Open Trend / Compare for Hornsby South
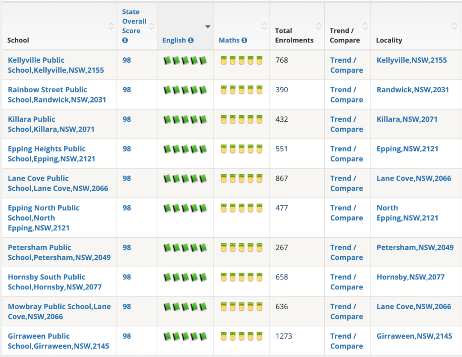Viewport: 462px width, 357px height. click(x=346, y=282)
